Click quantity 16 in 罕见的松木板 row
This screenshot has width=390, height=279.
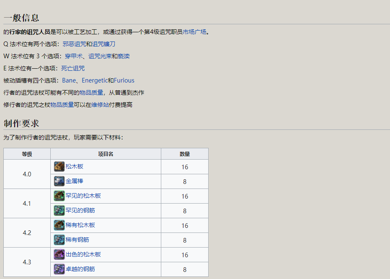pos(185,196)
